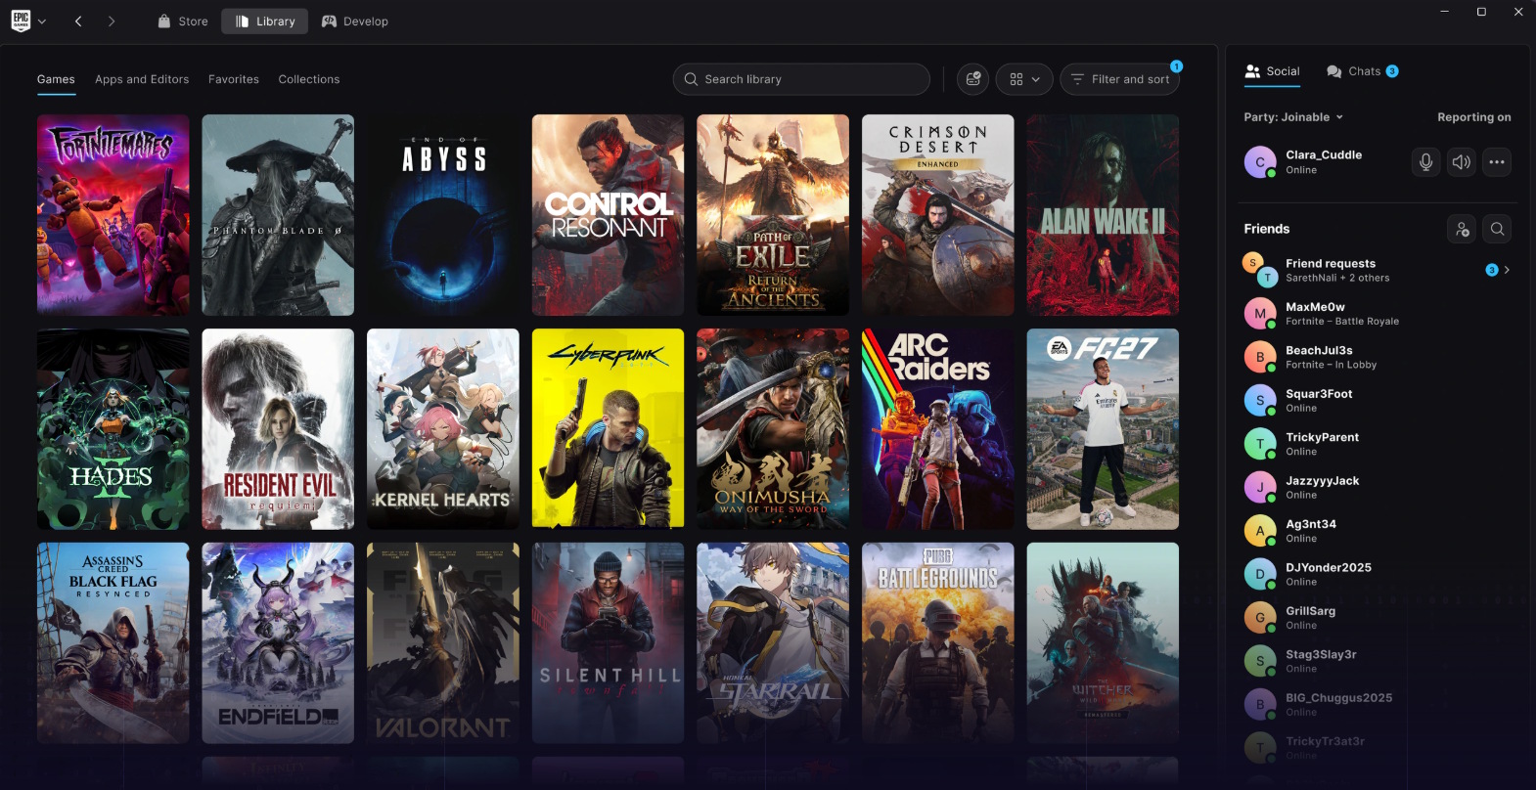Open The Witcher game tile
The height and width of the screenshot is (790, 1536).
1103,643
